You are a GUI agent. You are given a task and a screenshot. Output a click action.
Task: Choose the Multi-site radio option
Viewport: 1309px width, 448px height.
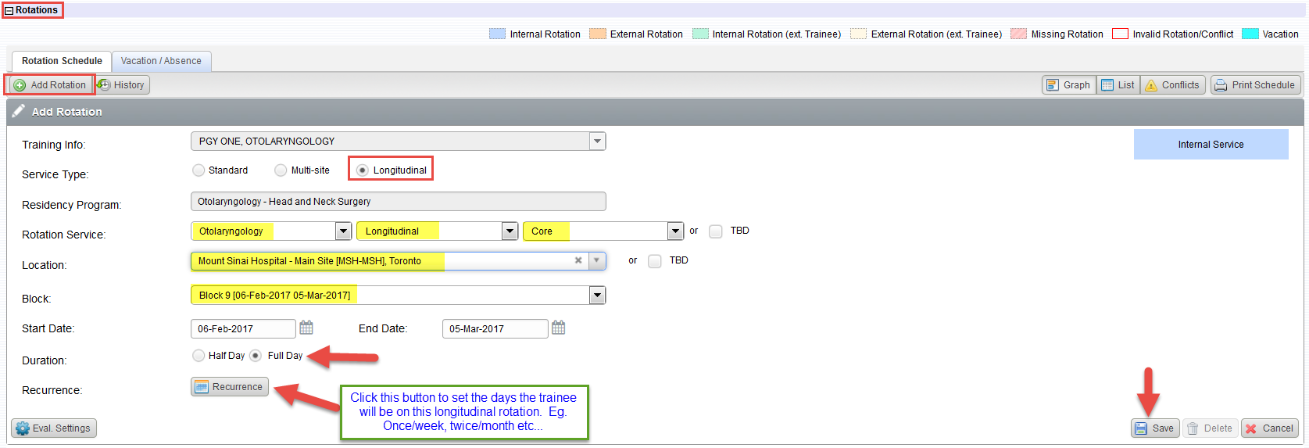tap(281, 170)
